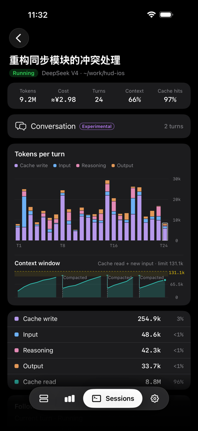Tap the Output 33.7k row

coord(99,366)
